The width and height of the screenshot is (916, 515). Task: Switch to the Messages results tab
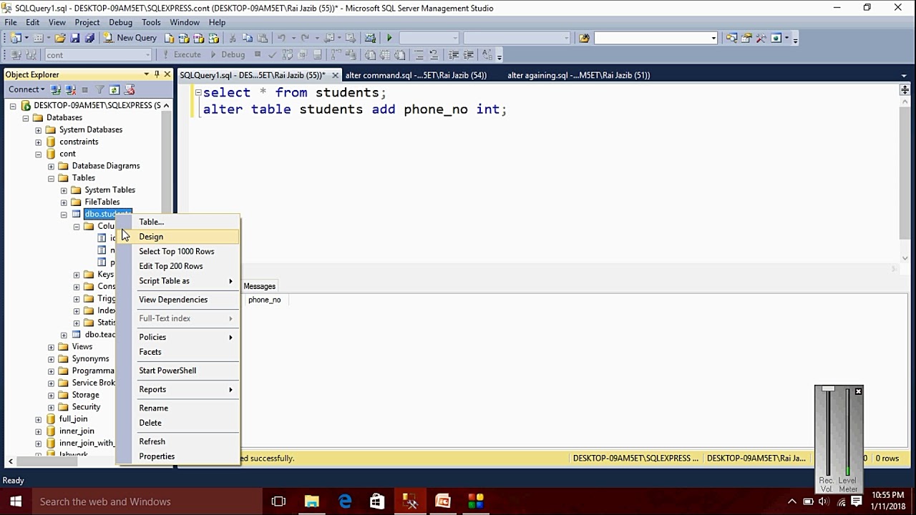[259, 286]
